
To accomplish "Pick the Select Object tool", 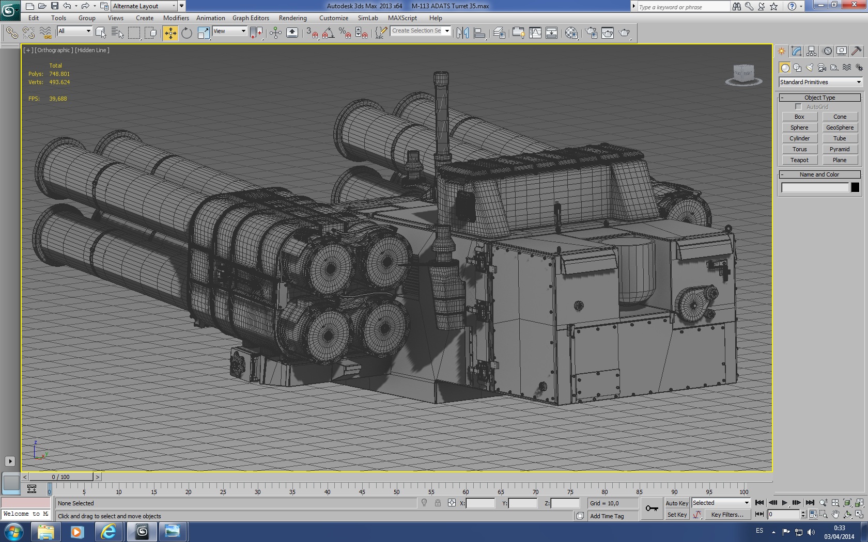I will 101,33.
